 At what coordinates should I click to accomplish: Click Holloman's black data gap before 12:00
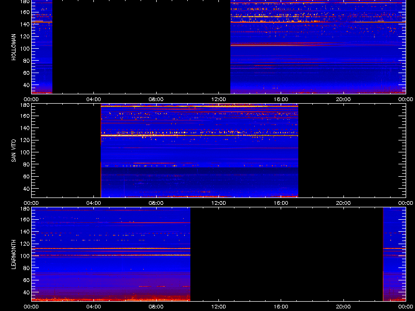[141, 47]
